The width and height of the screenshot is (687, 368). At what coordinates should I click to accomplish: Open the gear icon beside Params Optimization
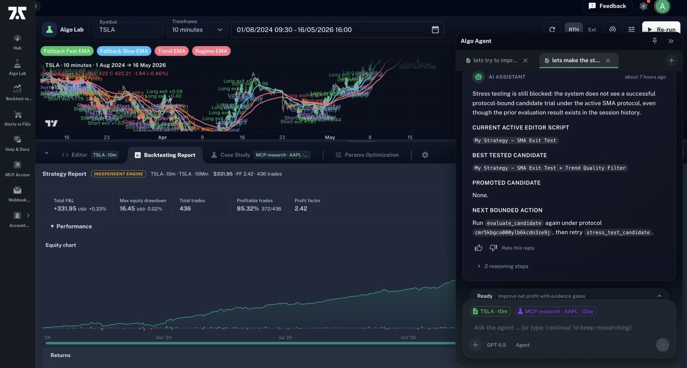coord(425,155)
